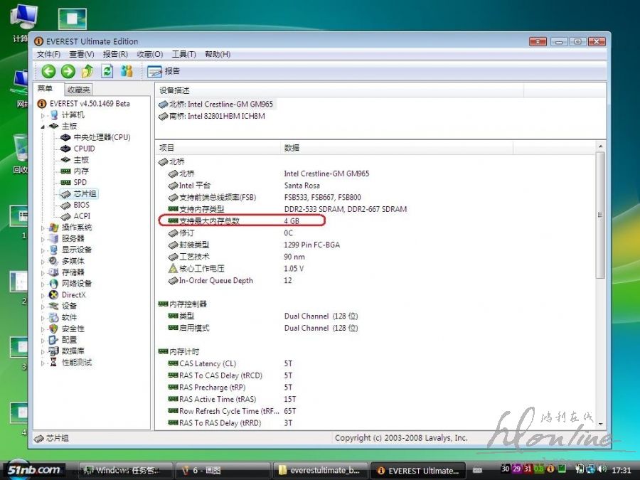This screenshot has width=640, height=480.
Task: Expand the 操作系统 tree node
Action: pyautogui.click(x=43, y=228)
